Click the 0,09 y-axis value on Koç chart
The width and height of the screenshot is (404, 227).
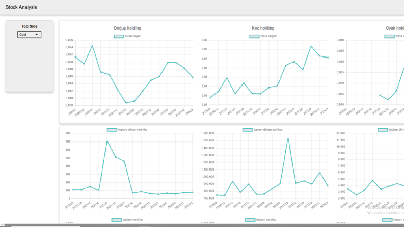[204, 40]
